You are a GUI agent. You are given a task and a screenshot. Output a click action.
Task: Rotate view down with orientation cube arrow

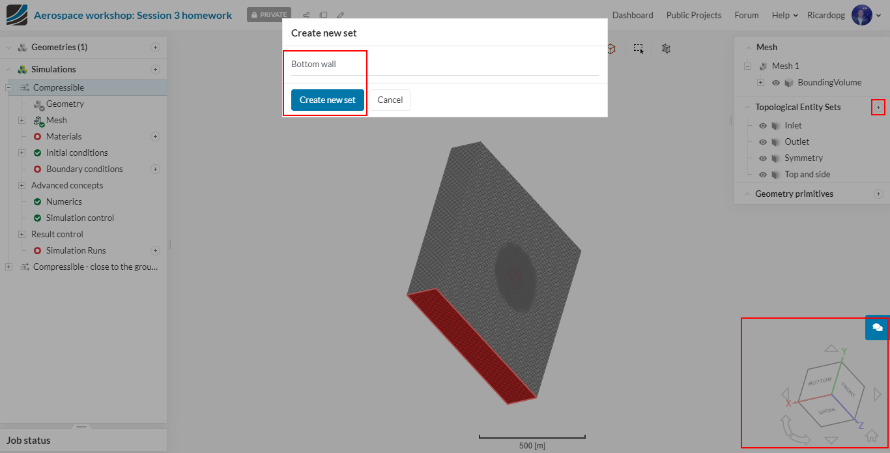tap(831, 441)
